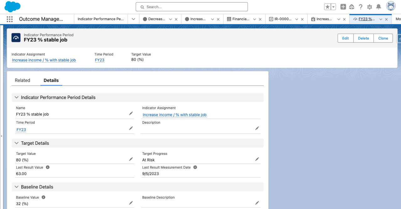The image size is (401, 209).
Task: Open the Guidance Center icon in the header
Action: point(352,7)
